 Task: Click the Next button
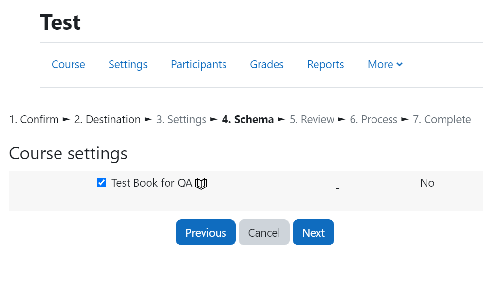point(313,233)
